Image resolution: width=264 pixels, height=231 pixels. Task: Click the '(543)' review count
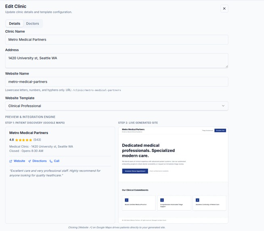coord(37,140)
